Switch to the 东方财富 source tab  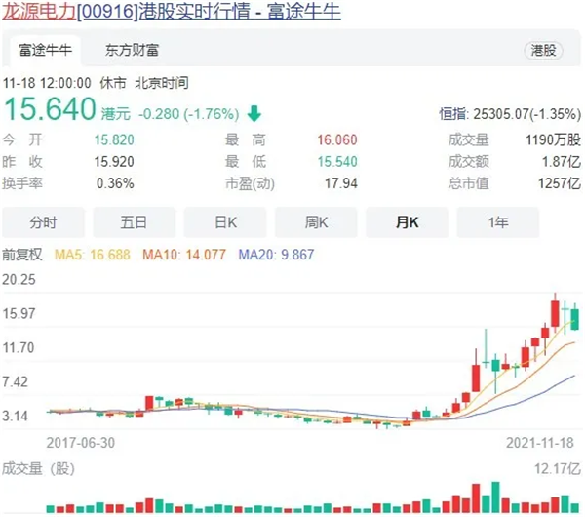point(132,50)
